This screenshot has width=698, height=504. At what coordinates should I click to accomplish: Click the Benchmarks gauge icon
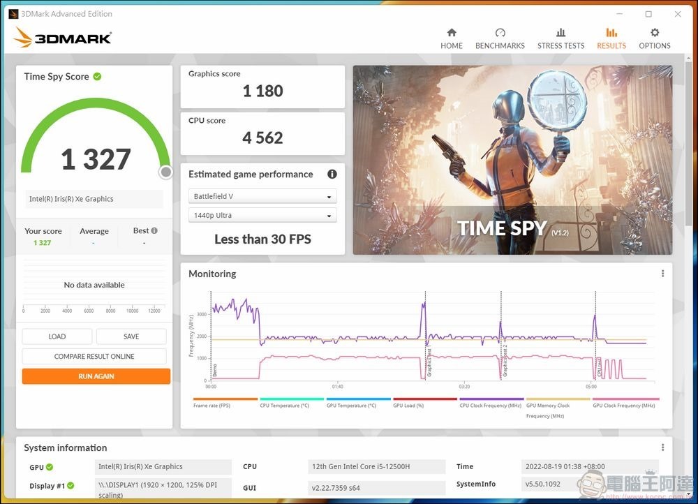pyautogui.click(x=500, y=33)
